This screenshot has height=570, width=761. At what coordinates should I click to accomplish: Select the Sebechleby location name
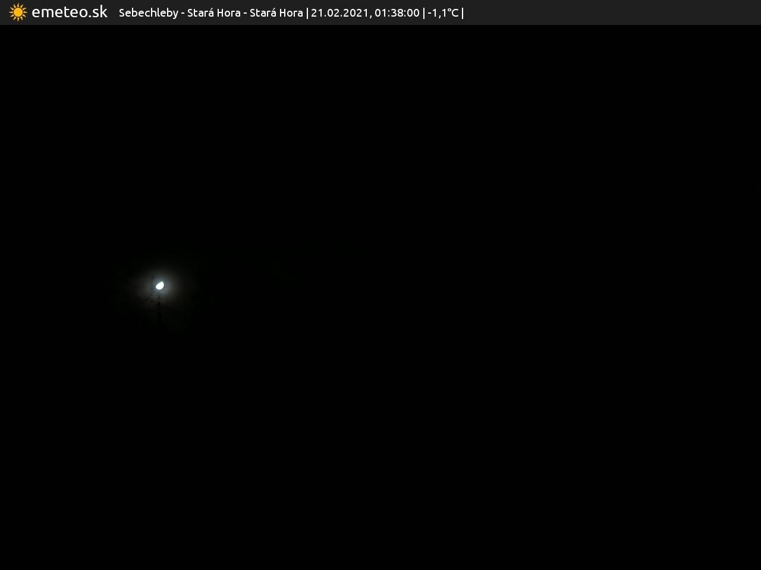(x=148, y=13)
